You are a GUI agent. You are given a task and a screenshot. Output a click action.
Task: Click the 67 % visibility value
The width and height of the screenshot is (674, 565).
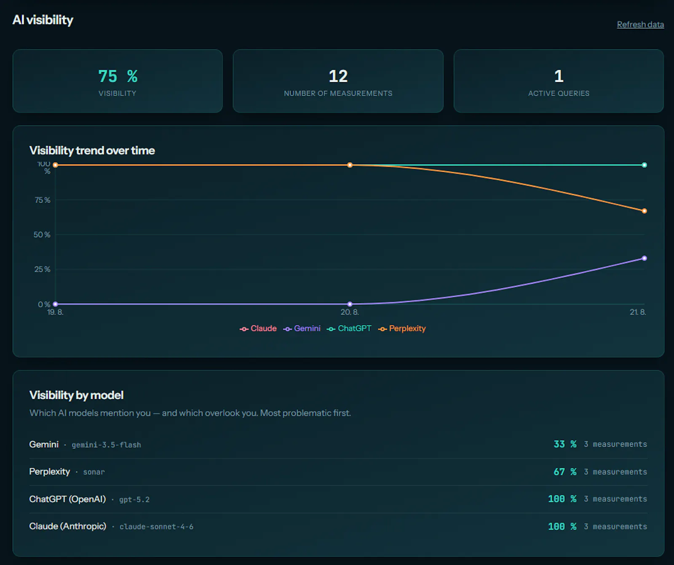point(565,472)
